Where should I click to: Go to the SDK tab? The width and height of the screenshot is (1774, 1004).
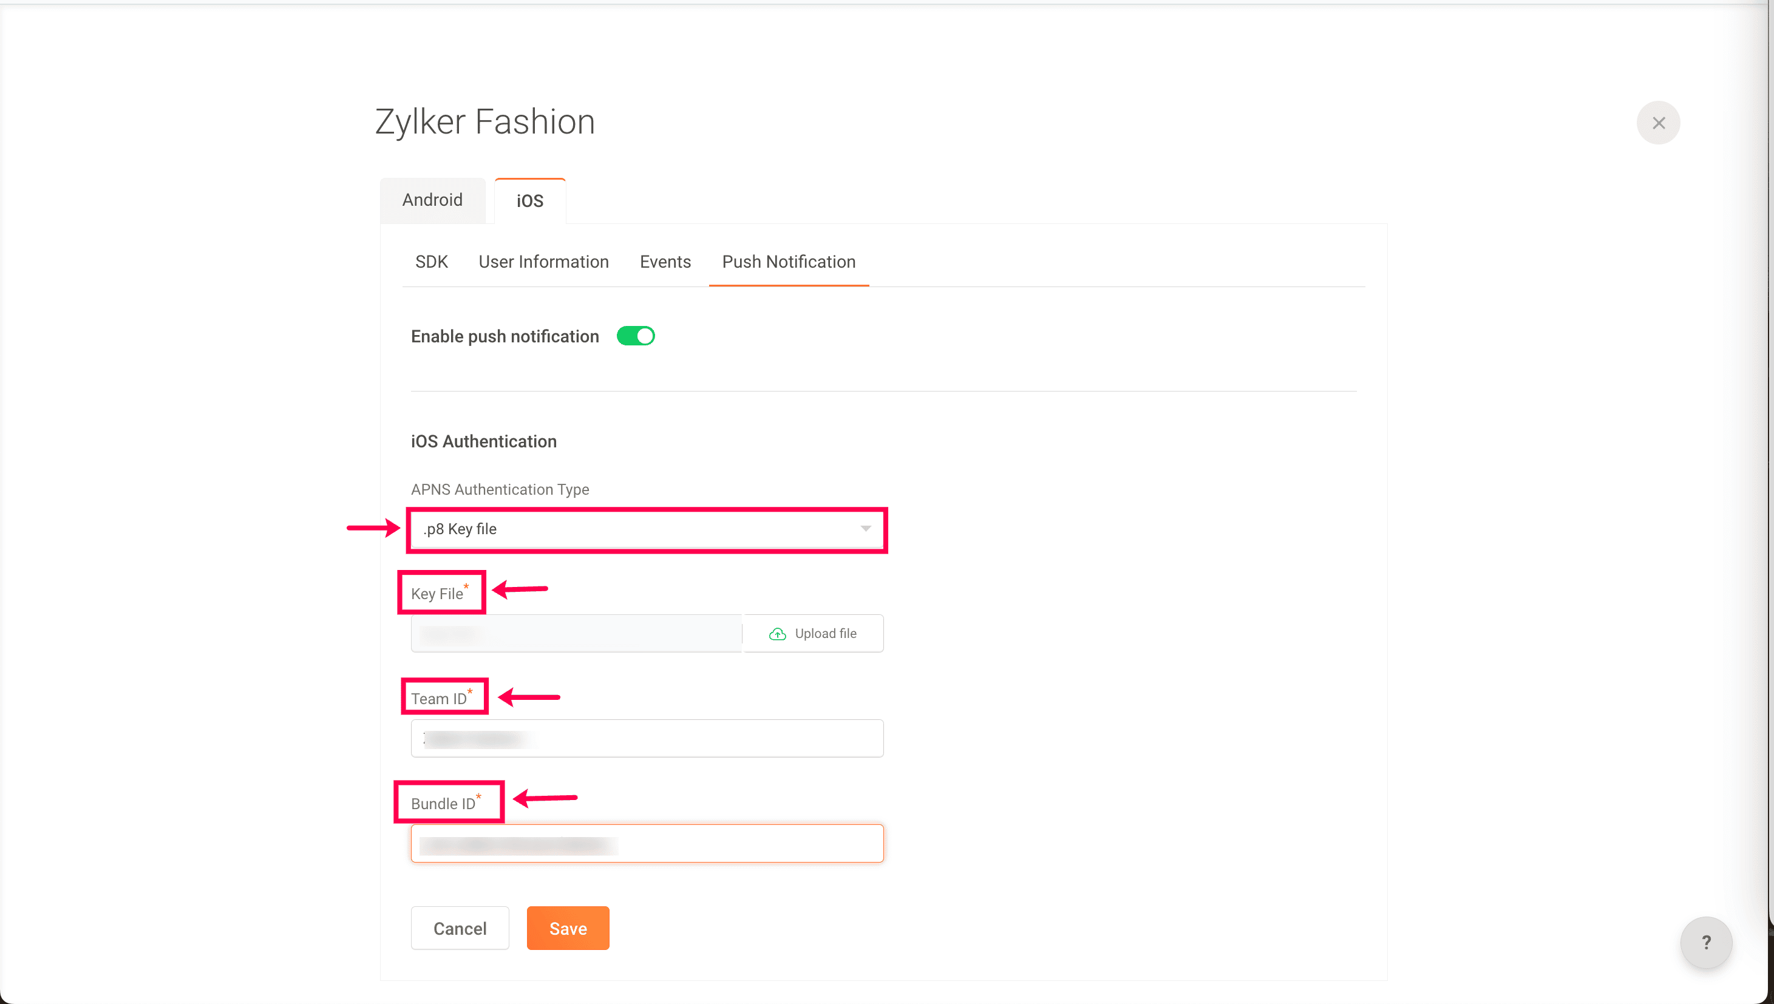pos(431,262)
